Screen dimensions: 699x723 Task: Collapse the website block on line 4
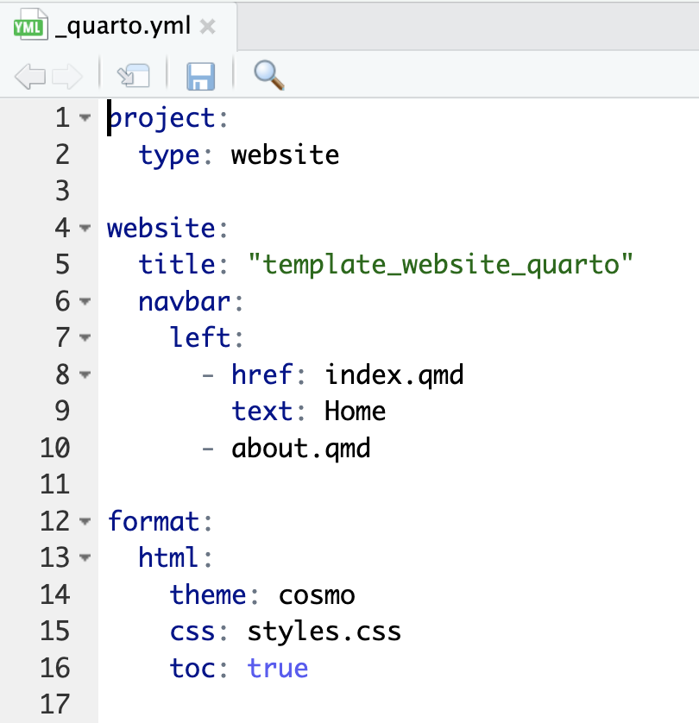pyautogui.click(x=85, y=229)
